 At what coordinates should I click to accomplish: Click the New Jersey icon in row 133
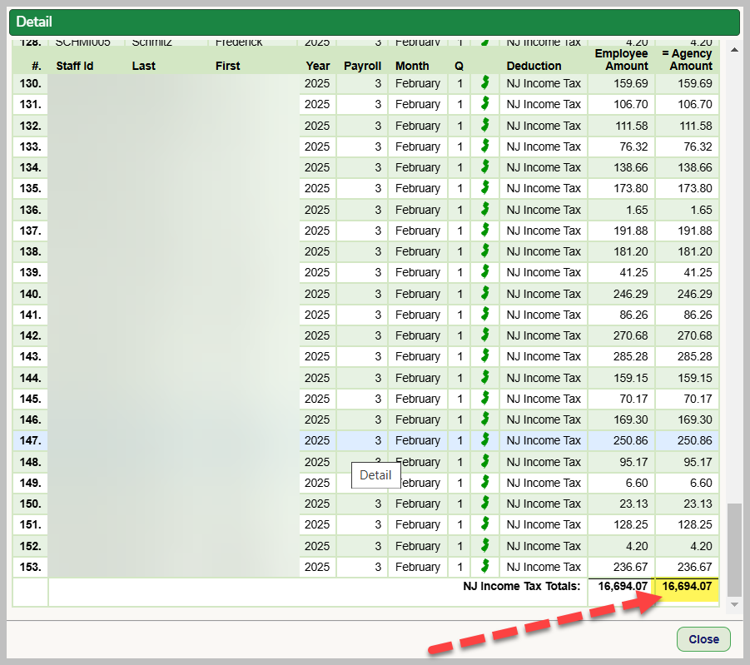point(485,146)
